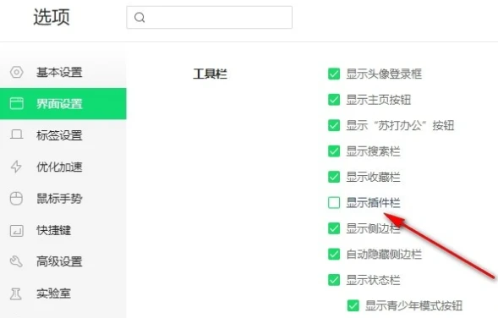Click the 显示收藏栏 label text
498x318 pixels.
click(x=373, y=177)
